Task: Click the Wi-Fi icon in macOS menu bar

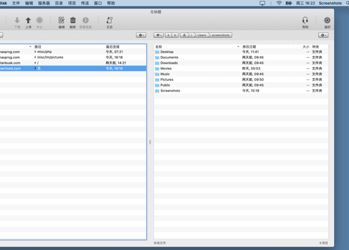Action: tap(279, 3)
